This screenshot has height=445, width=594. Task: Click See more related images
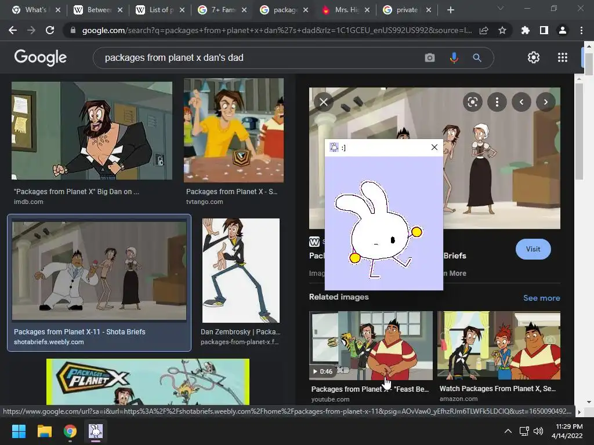click(541, 298)
